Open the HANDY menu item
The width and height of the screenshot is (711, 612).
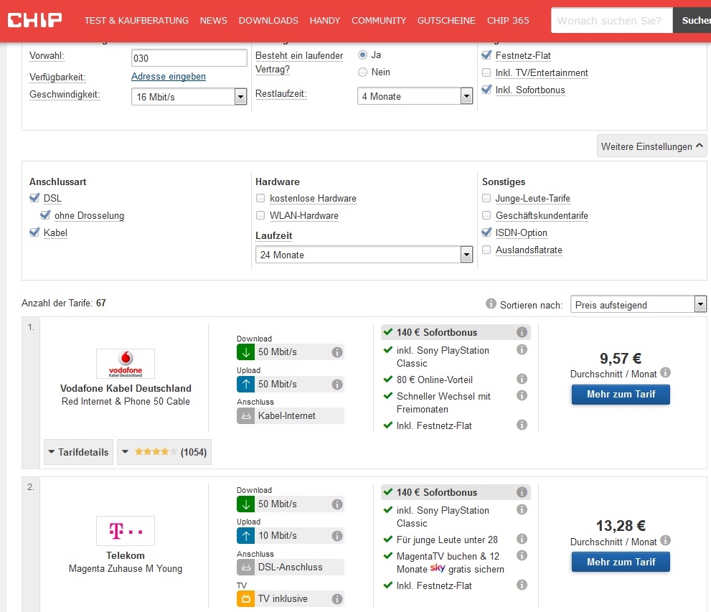point(325,20)
